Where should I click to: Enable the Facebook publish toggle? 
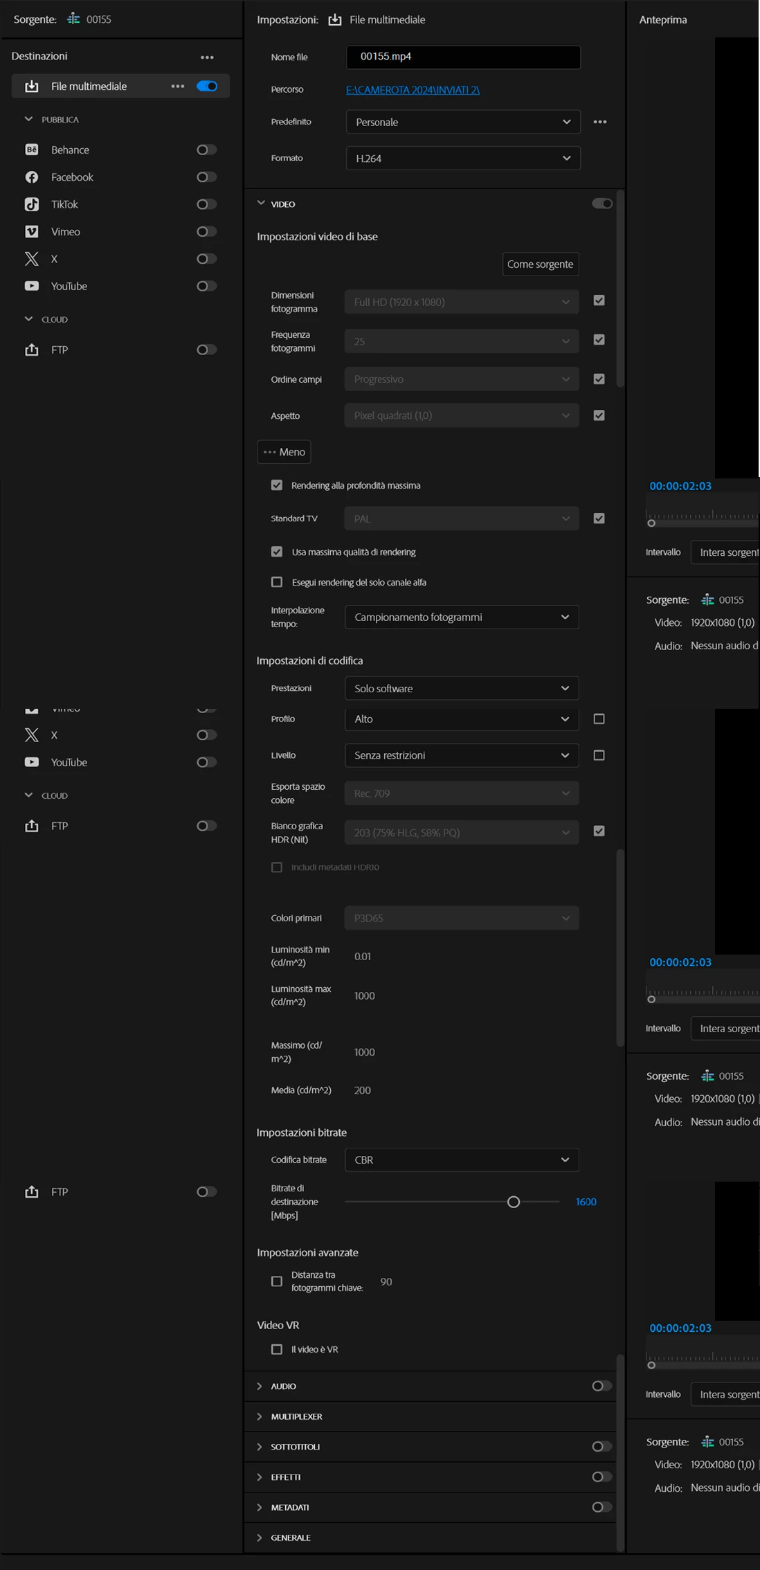pos(207,177)
